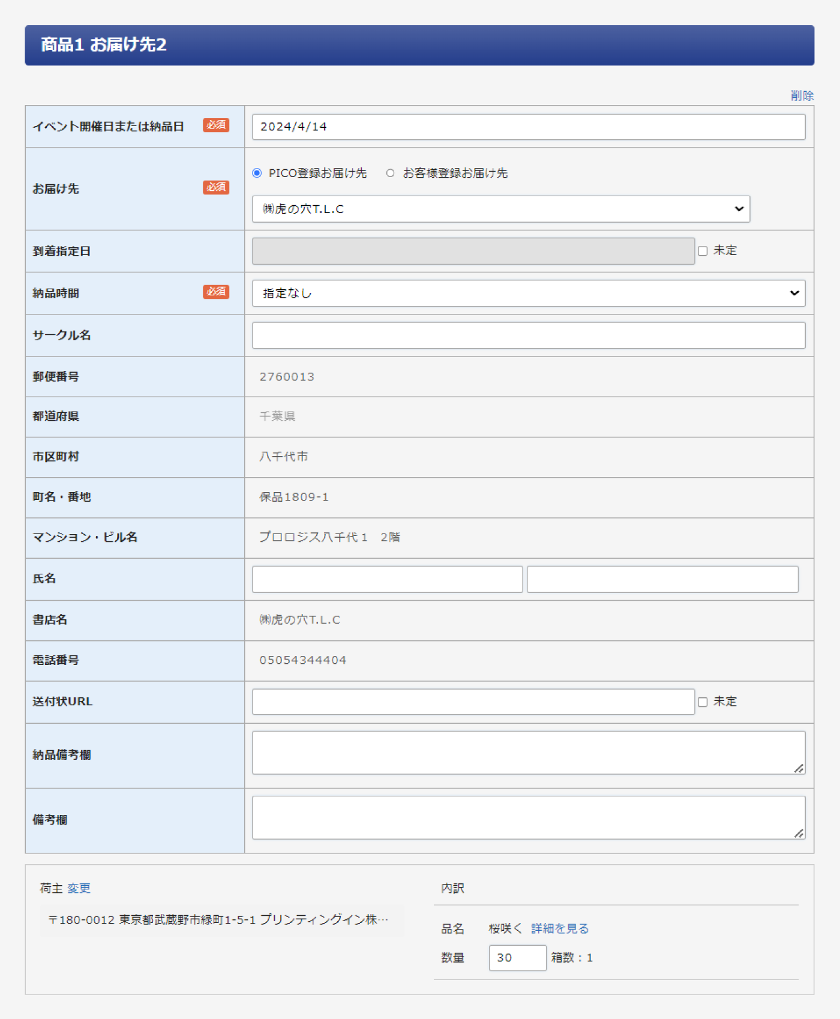Click the event date field showing 2024/4/14

pyautogui.click(x=529, y=127)
